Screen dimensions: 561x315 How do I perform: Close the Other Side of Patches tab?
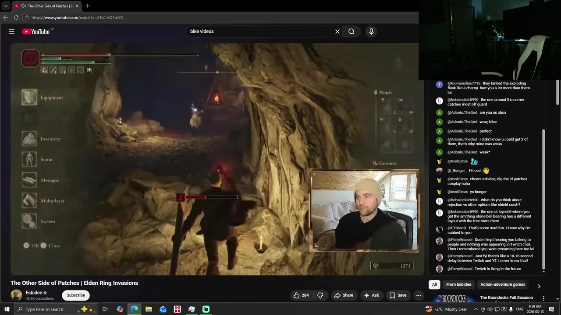pos(77,6)
